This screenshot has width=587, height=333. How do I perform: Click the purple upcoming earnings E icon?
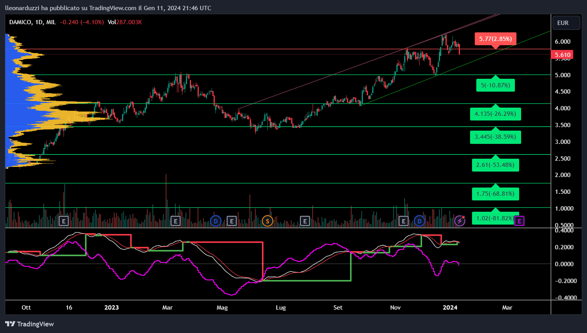click(x=519, y=221)
